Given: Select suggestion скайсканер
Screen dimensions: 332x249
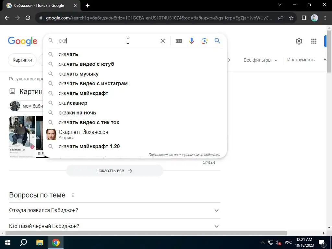Looking at the screenshot, I should click(x=135, y=103).
